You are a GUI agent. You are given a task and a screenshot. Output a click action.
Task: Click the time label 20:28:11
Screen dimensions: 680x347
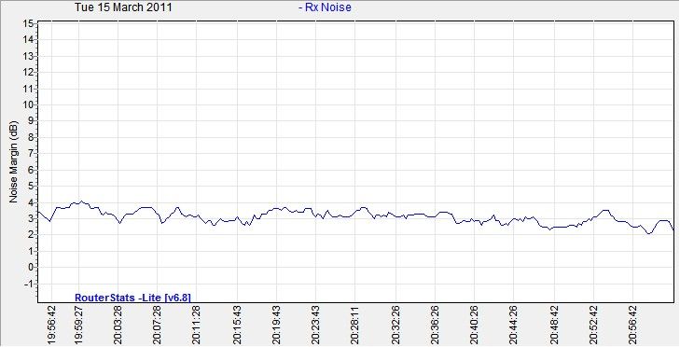pyautogui.click(x=354, y=325)
